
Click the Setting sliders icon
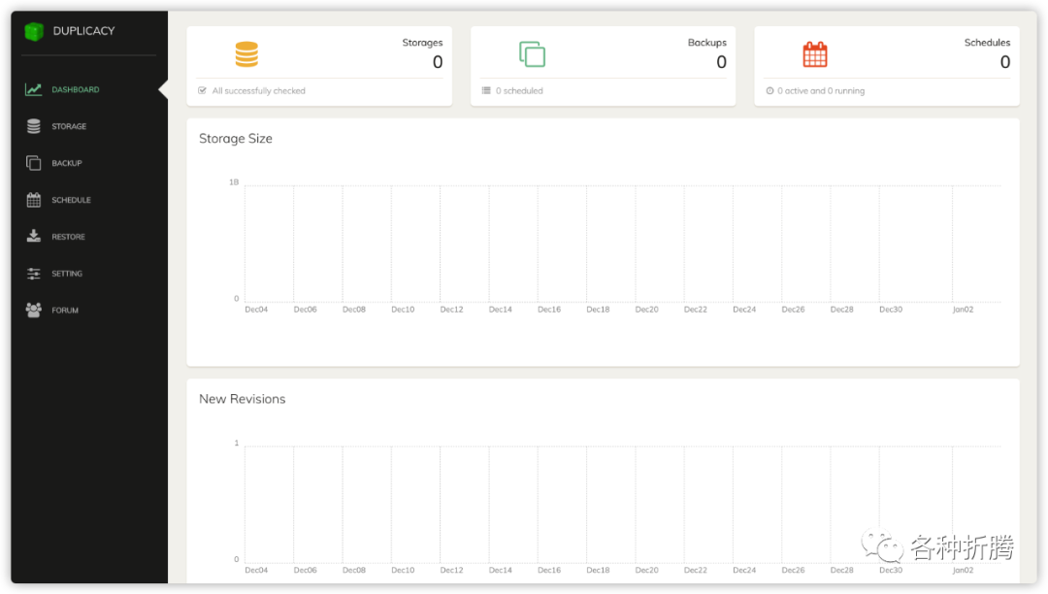point(33,274)
